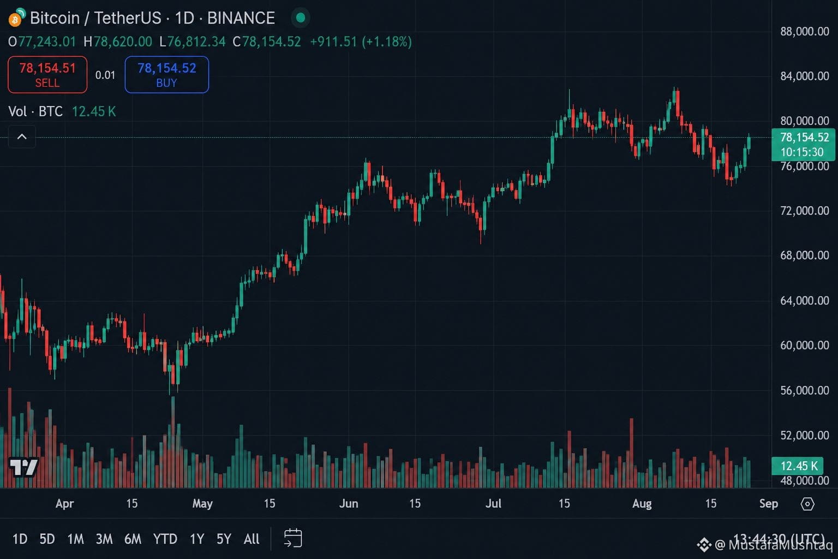
Task: Click the 56,000.00 price axis label
Action: pos(805,390)
